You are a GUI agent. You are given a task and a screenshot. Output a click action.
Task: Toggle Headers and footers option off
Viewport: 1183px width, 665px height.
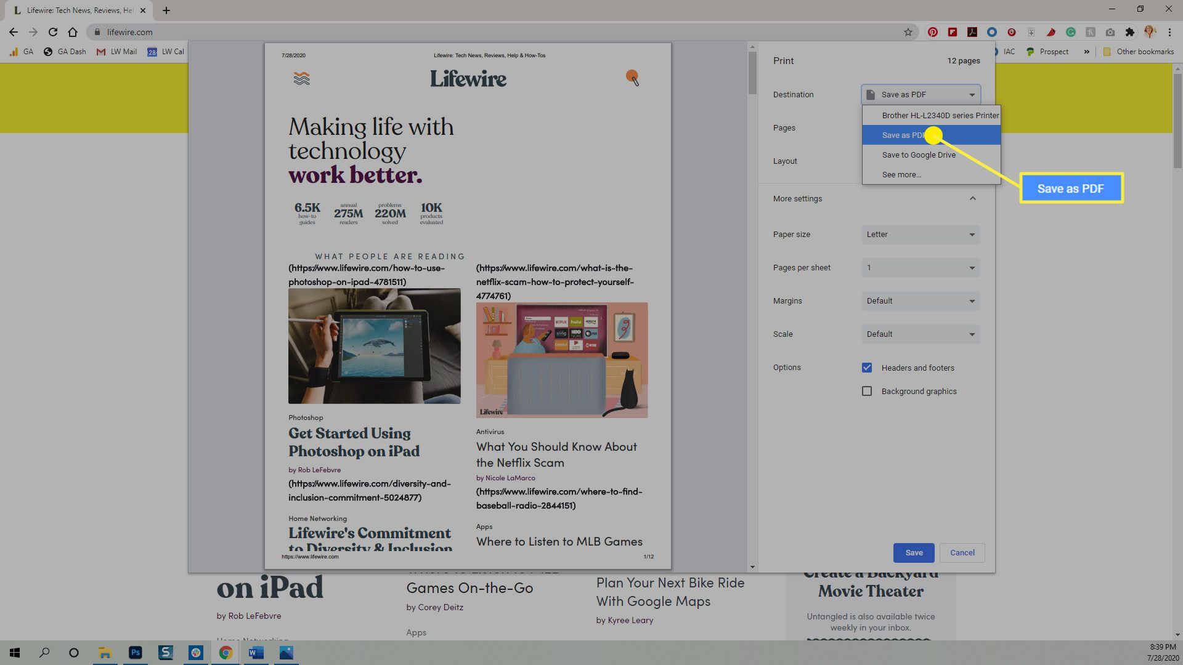click(x=867, y=367)
